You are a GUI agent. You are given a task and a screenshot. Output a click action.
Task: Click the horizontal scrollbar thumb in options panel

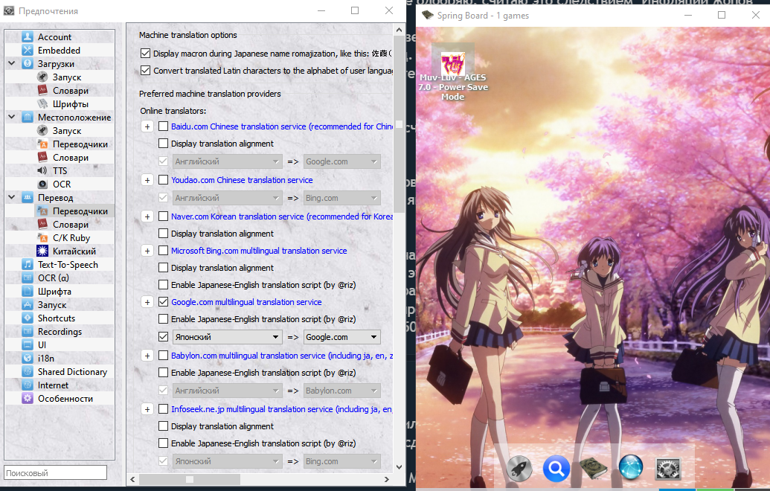[x=190, y=479]
